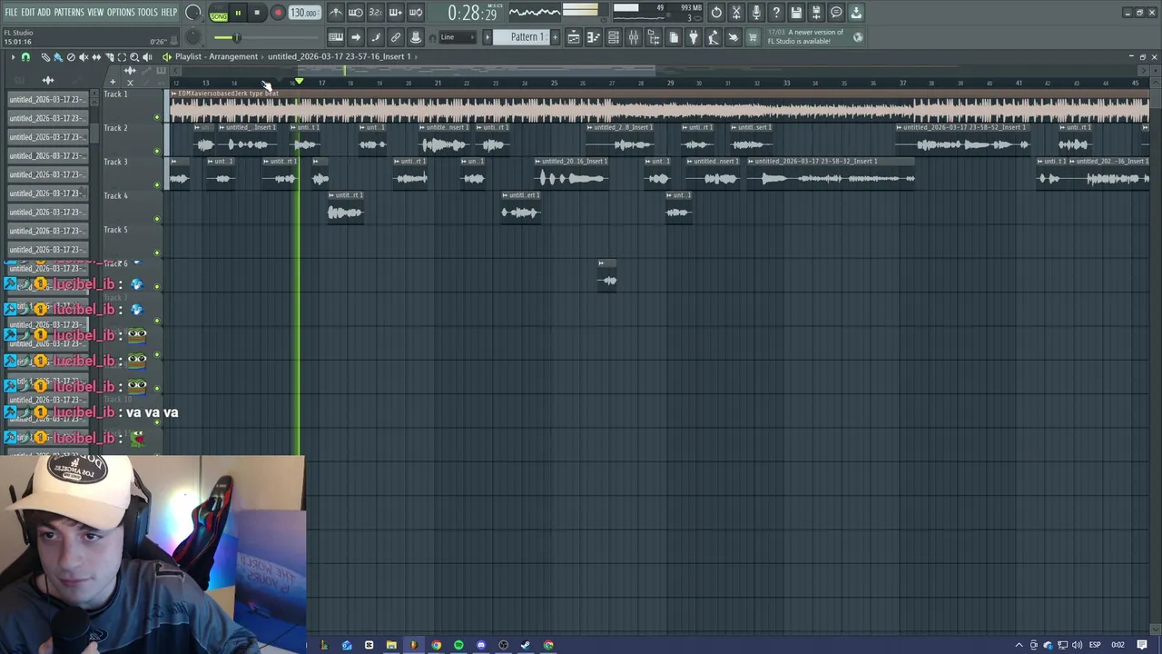
Task: Click the 130.000 tempo field
Action: point(304,13)
